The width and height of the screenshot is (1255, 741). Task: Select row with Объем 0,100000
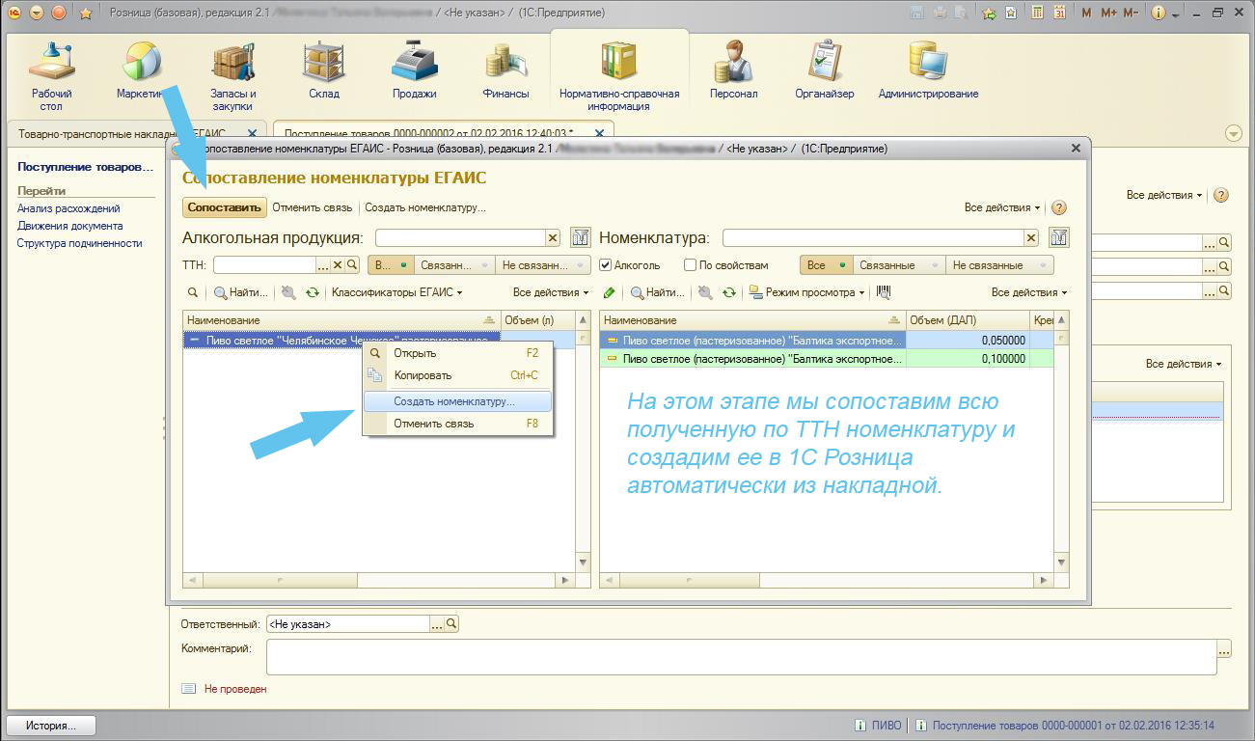(x=827, y=358)
